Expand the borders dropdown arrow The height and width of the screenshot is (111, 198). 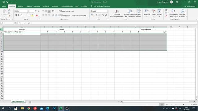click(29, 15)
